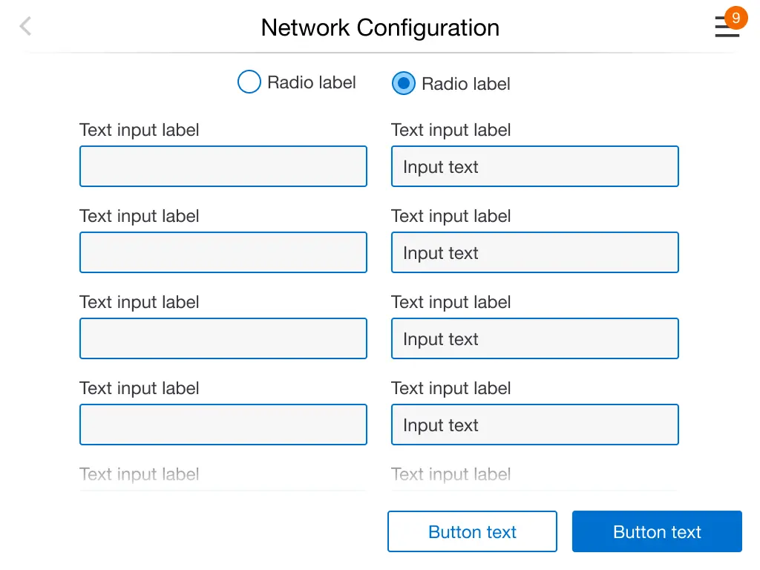Focus the third empty input in left column
The width and height of the screenshot is (760, 570).
click(x=223, y=338)
